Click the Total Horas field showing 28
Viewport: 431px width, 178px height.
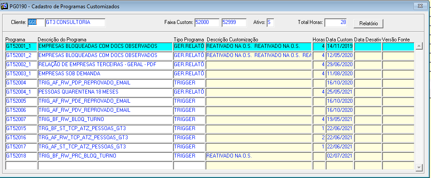pos(335,23)
